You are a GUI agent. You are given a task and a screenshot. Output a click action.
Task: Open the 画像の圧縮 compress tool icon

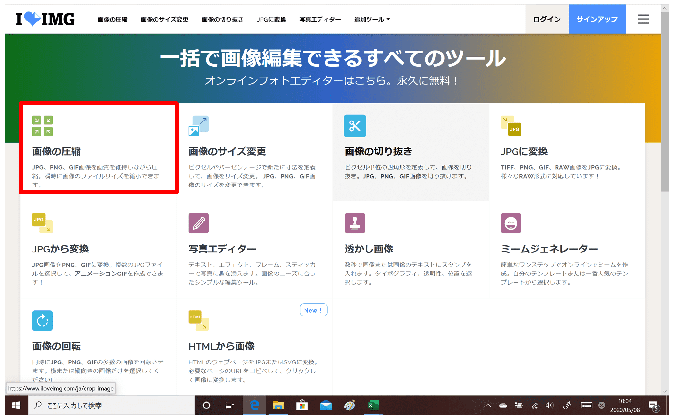(42, 126)
